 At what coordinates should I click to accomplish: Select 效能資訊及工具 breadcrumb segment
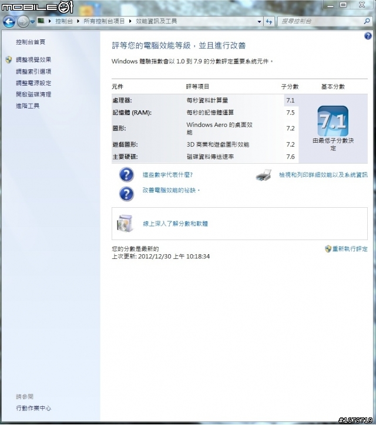point(156,21)
